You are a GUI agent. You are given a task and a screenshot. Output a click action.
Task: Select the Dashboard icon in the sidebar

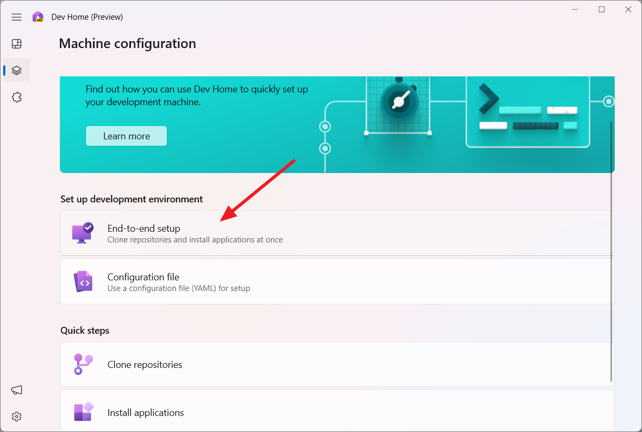coord(16,43)
